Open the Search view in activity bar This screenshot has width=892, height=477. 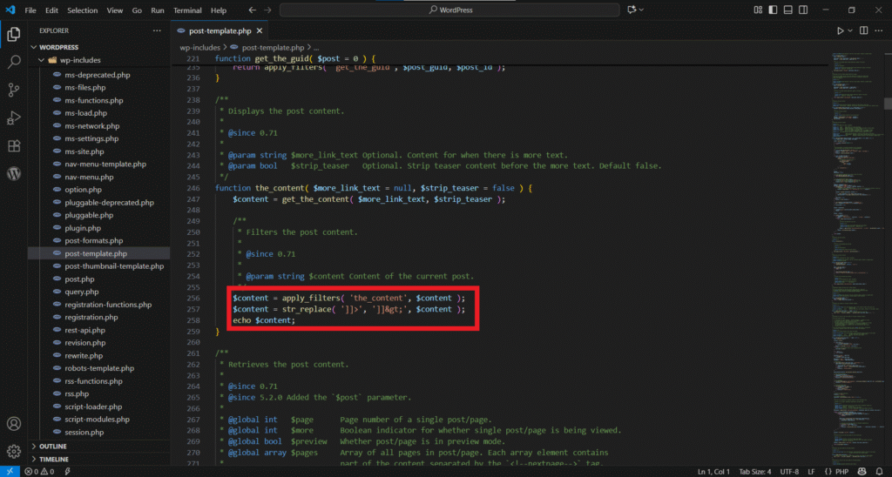(x=14, y=62)
